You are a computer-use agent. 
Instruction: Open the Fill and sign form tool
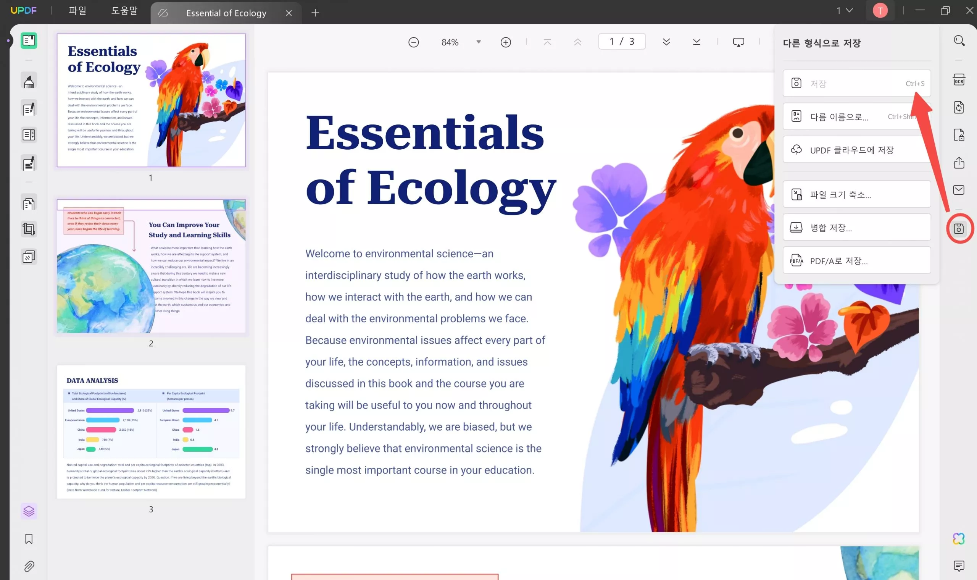[29, 163]
